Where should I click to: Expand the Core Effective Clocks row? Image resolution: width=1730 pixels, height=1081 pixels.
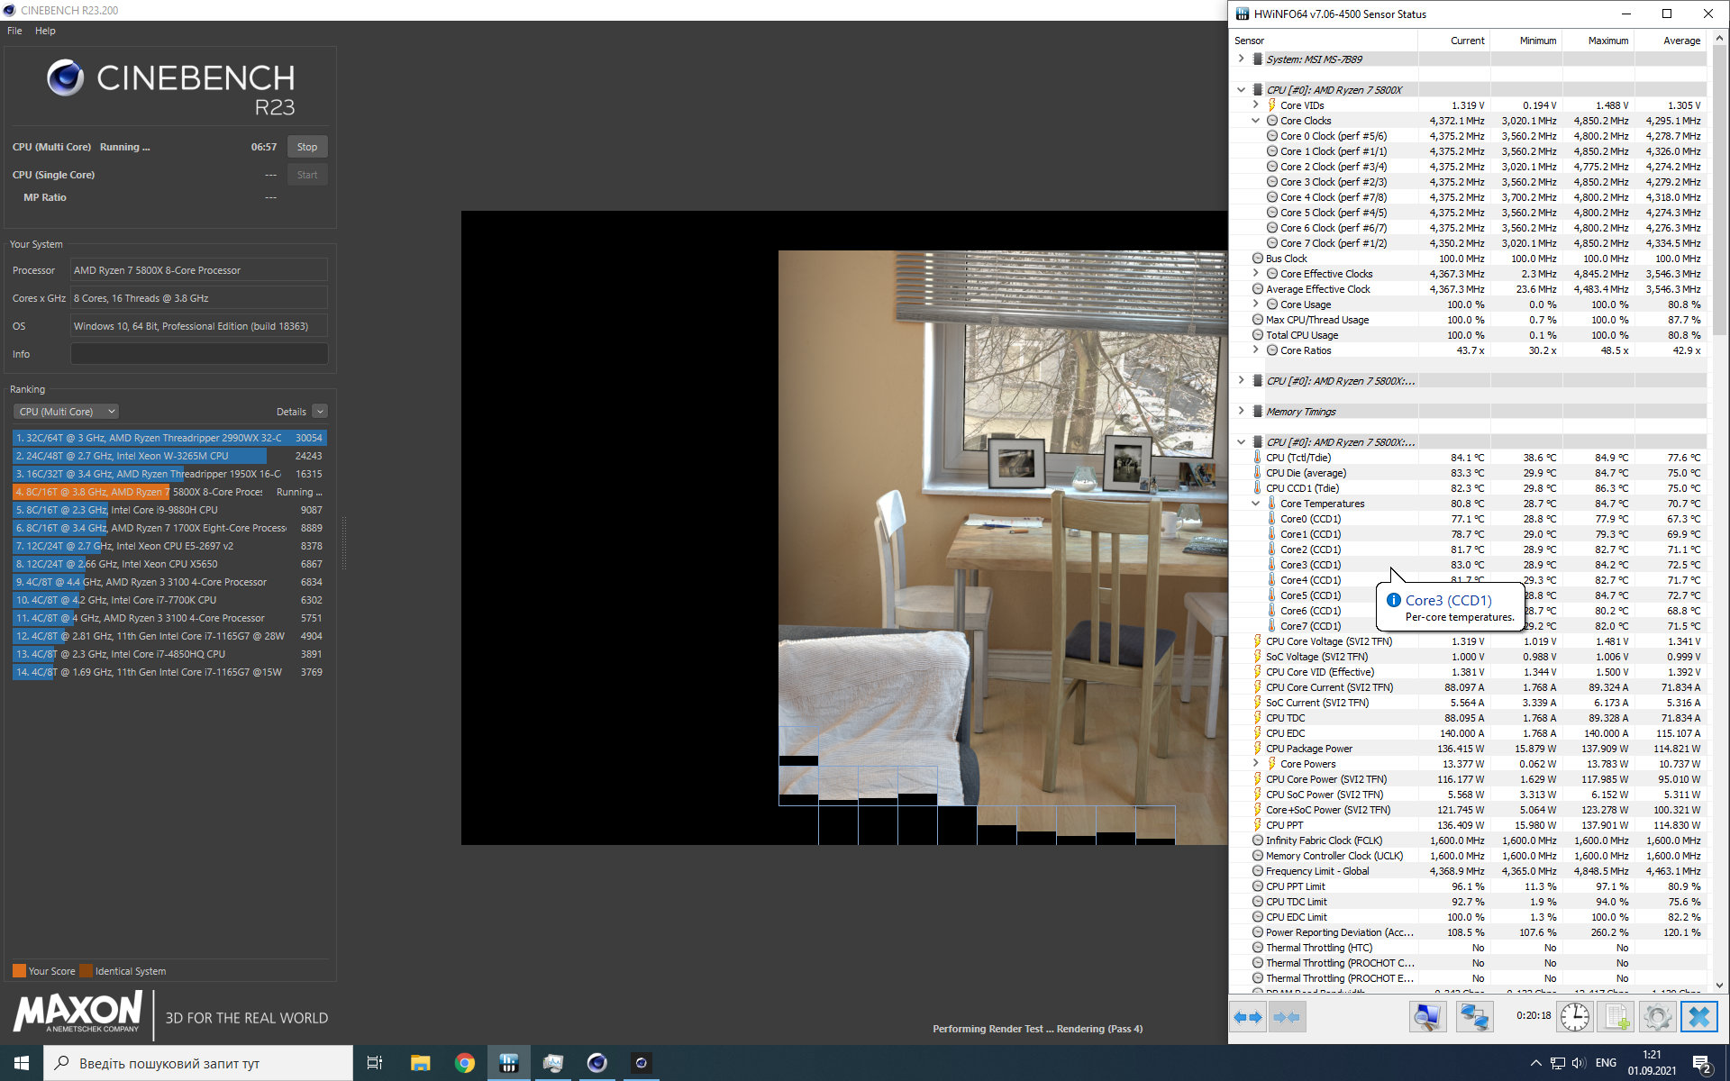(x=1256, y=273)
